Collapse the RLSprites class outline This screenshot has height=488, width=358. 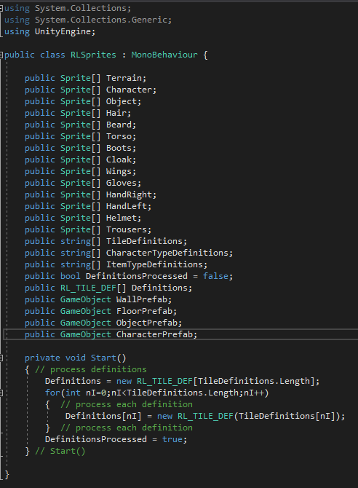(x=1, y=55)
